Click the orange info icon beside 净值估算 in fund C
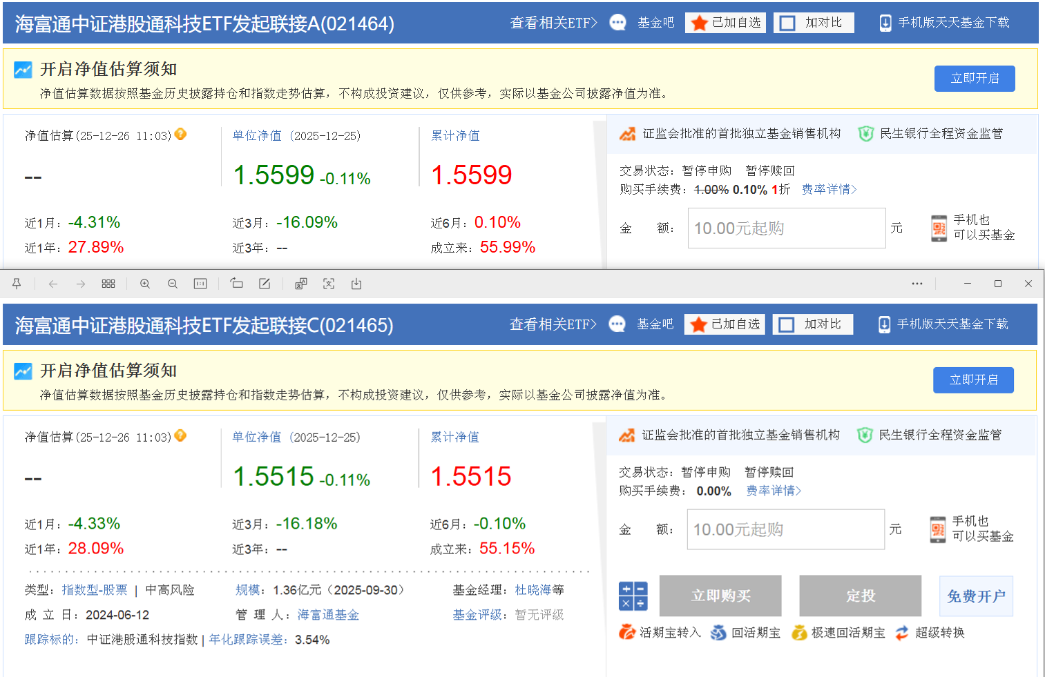1045x677 pixels. [181, 435]
